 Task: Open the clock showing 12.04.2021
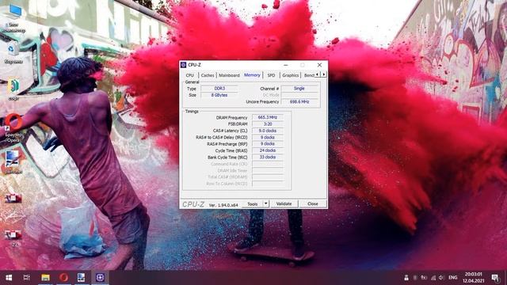473,278
